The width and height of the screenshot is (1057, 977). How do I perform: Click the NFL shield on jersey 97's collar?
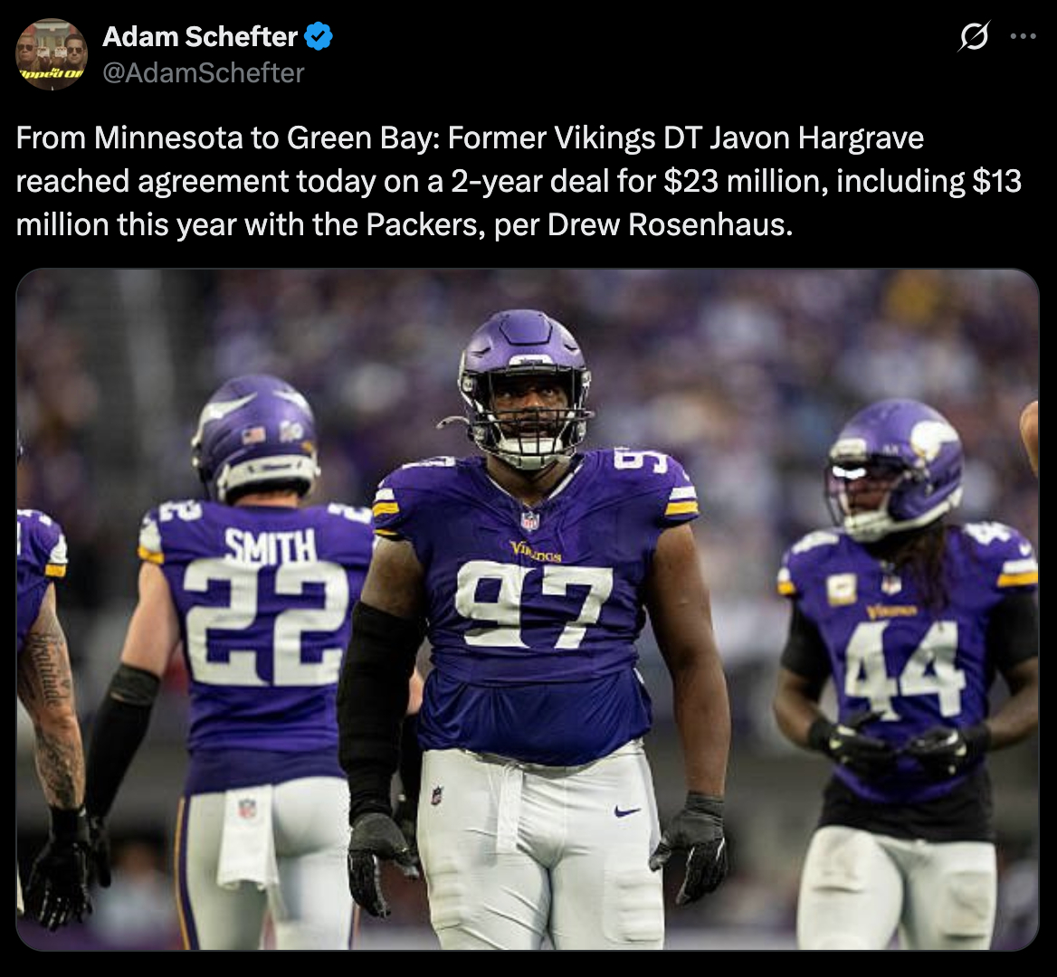[529, 520]
